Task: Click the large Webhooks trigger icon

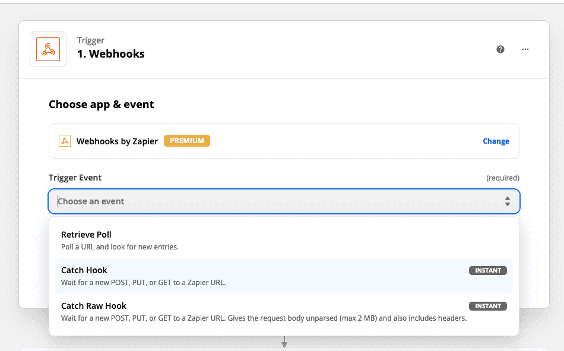Action: 48,49
